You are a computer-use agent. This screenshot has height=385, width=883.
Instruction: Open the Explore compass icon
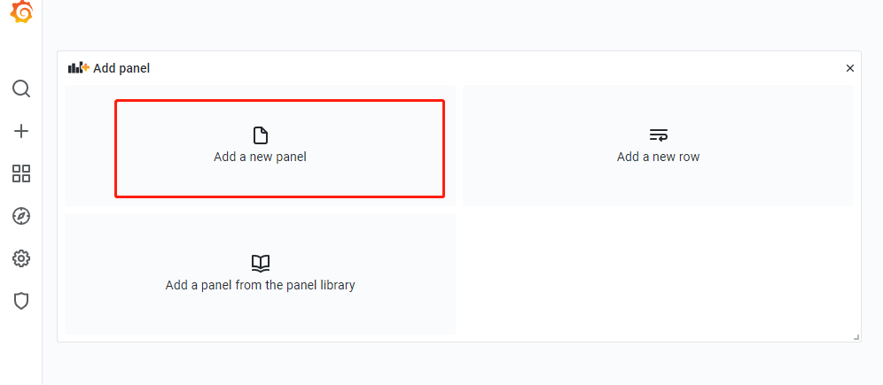tap(21, 216)
